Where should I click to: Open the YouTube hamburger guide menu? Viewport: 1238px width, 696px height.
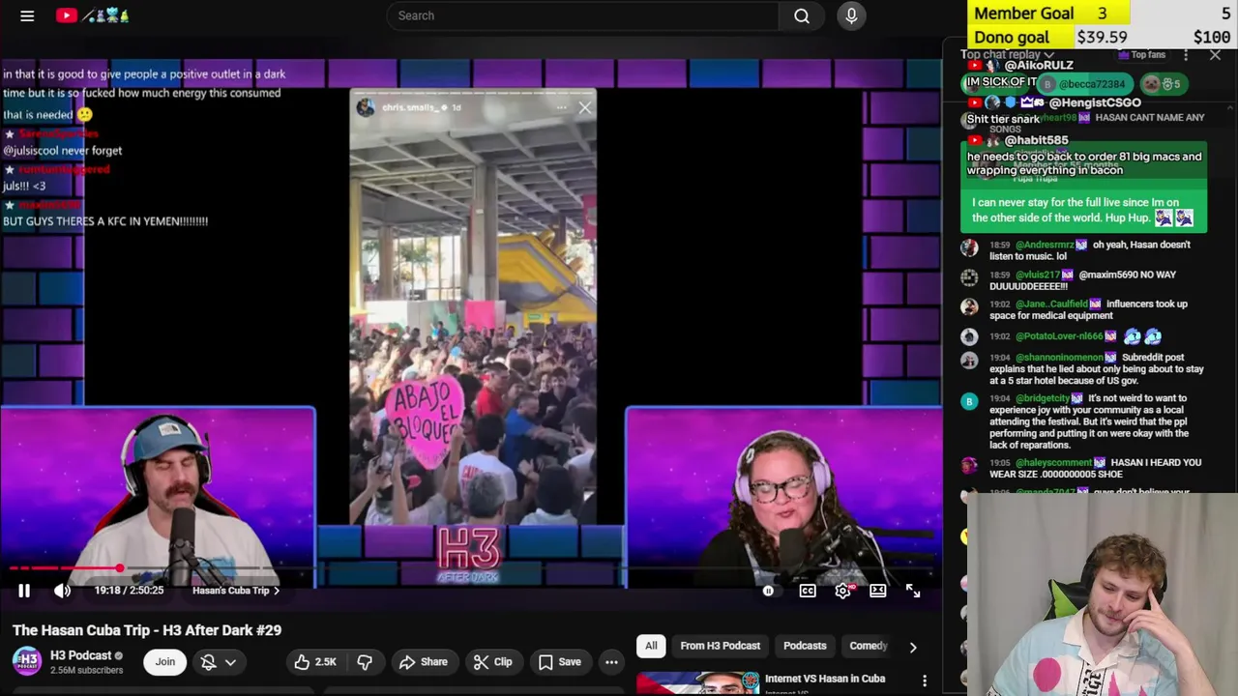click(x=27, y=15)
